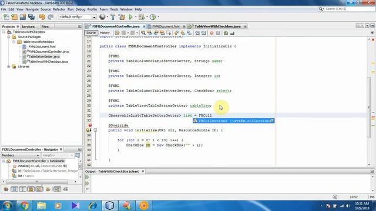Click the Redo toolbar icon
376x211 pixels.
click(51, 17)
